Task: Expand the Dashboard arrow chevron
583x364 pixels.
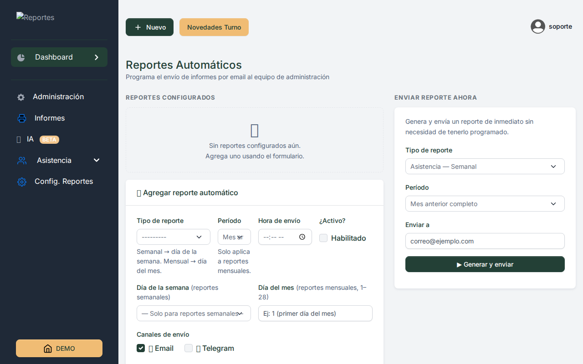Action: click(96, 57)
